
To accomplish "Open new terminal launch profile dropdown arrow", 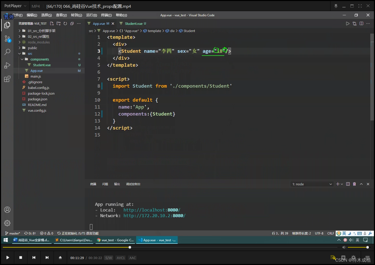I will (342, 184).
